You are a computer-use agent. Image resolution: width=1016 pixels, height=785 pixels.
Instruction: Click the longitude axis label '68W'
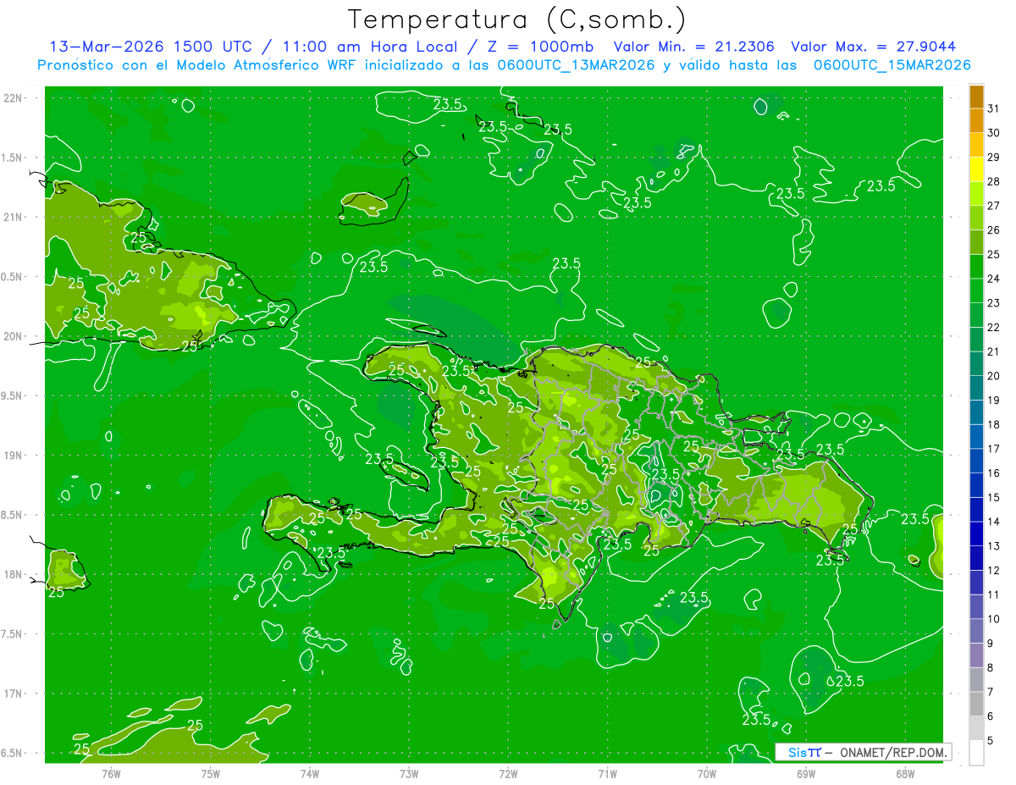pyautogui.click(x=904, y=774)
